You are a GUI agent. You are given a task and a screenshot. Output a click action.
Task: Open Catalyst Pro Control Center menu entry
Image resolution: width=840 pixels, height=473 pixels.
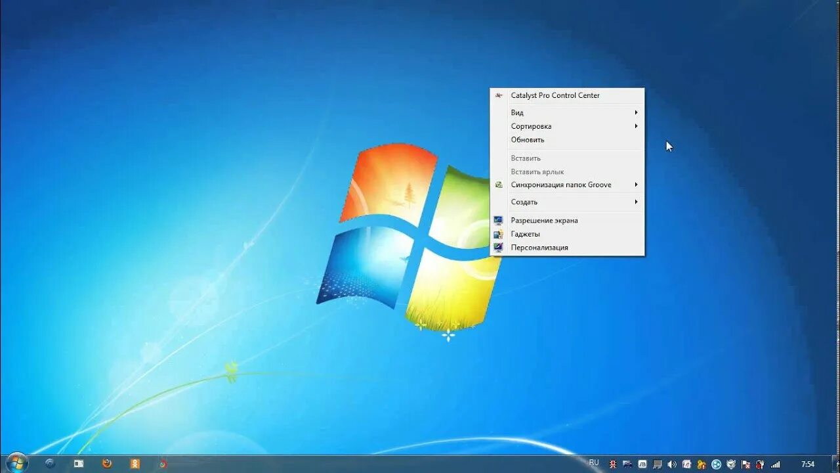coord(567,95)
